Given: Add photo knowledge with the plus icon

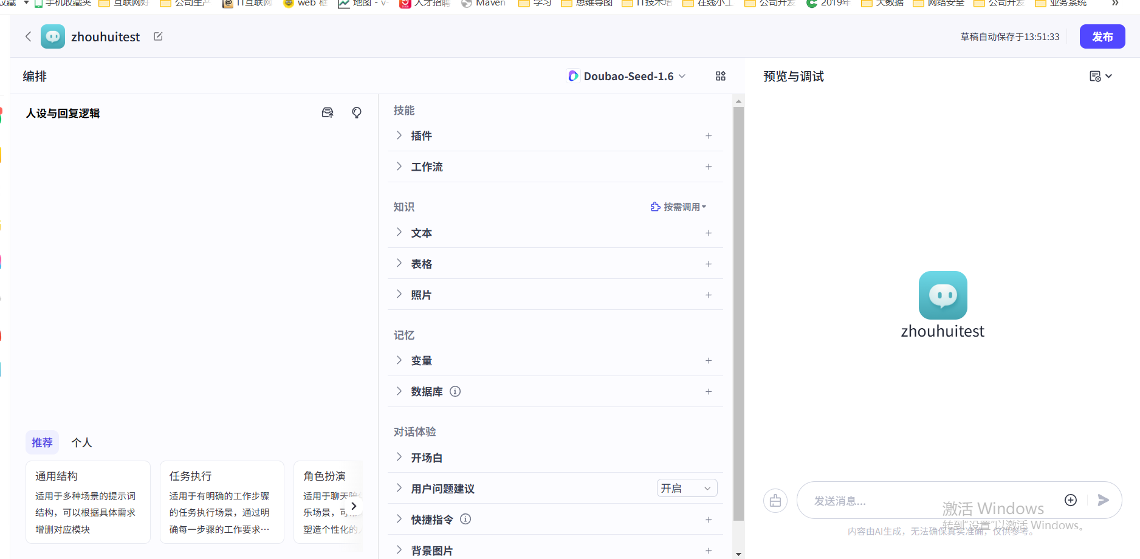Looking at the screenshot, I should (x=709, y=295).
